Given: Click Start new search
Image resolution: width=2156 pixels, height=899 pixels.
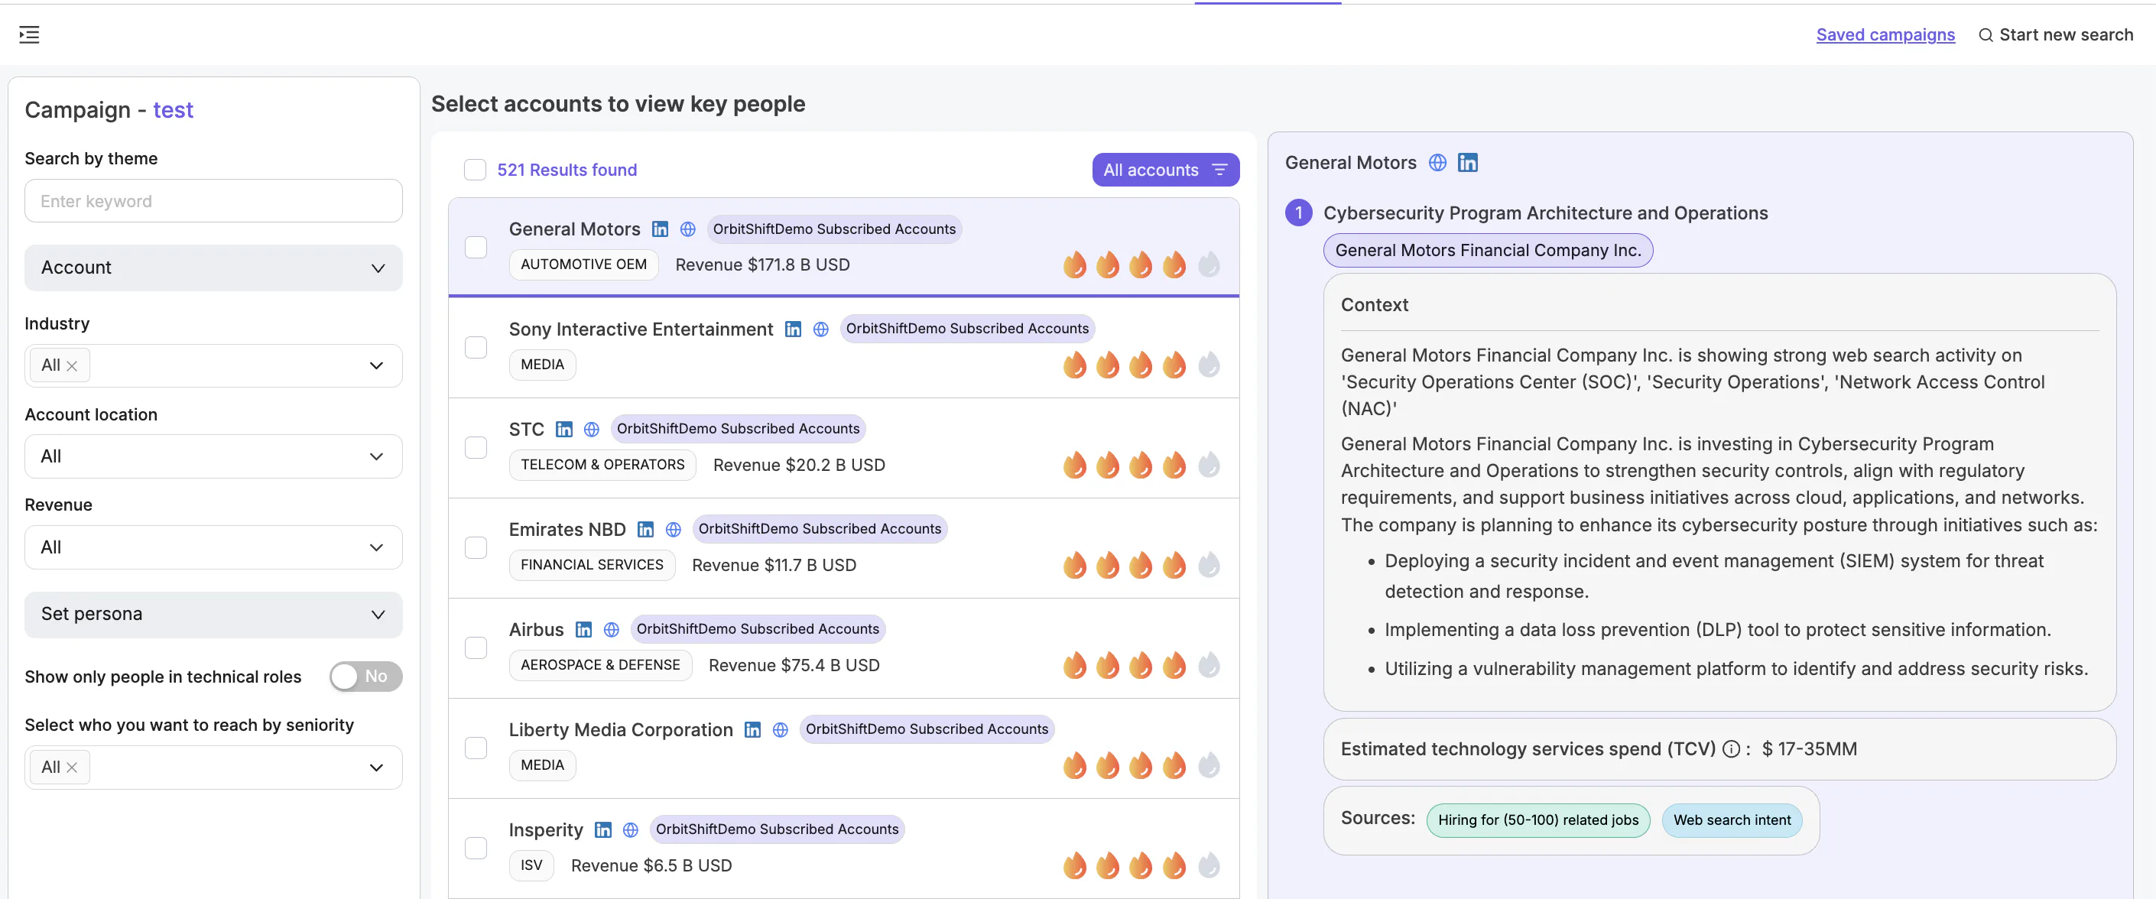Looking at the screenshot, I should [2055, 34].
